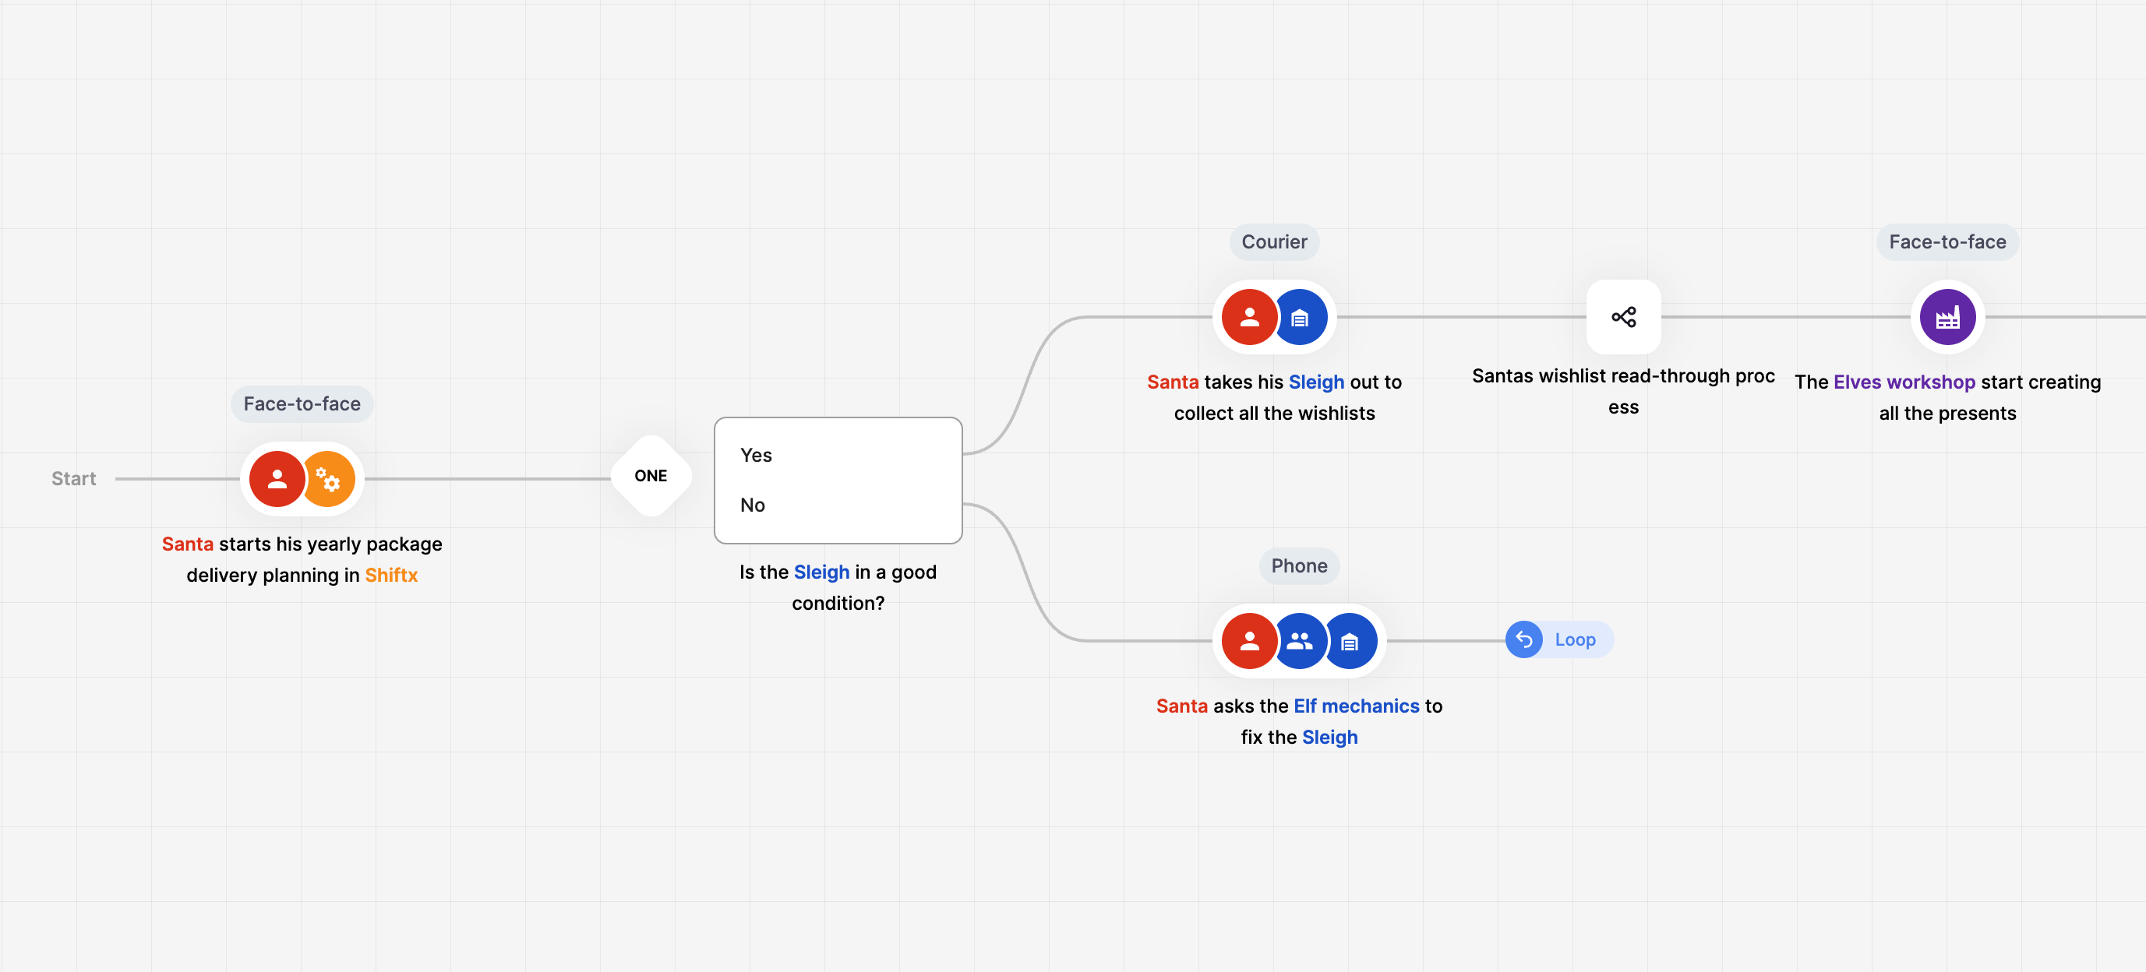
Task: Click the Start label
Action: [x=73, y=479]
